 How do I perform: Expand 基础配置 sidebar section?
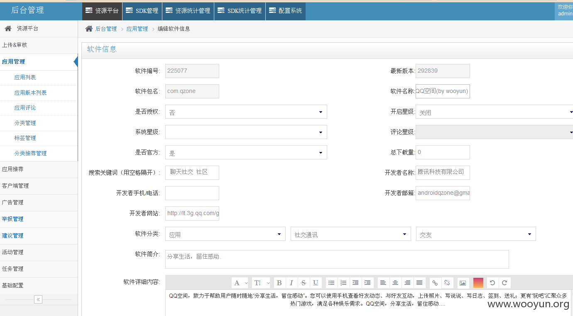[x=39, y=285]
